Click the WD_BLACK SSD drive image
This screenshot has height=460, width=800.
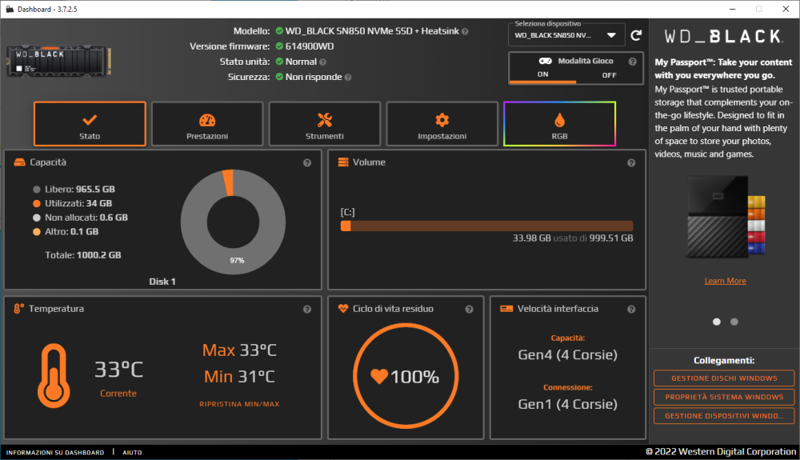(x=58, y=61)
